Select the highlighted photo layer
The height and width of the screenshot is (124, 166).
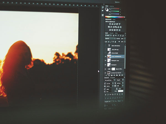pyautogui.click(x=116, y=56)
